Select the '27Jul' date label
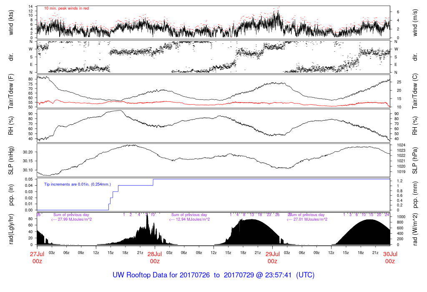The image size is (427, 292). 37,254
